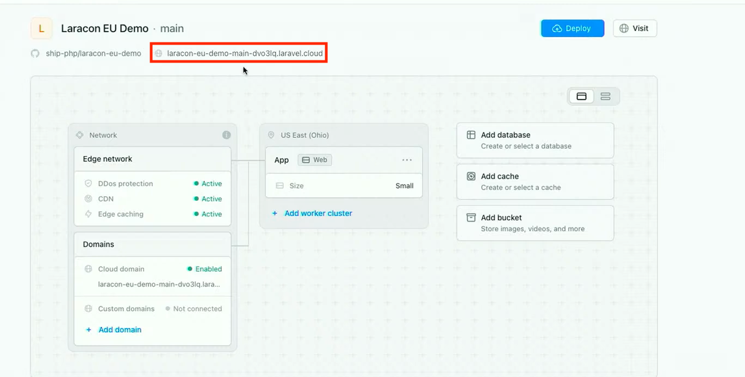Click the location pin icon for US East
745x377 pixels.
[x=271, y=135]
